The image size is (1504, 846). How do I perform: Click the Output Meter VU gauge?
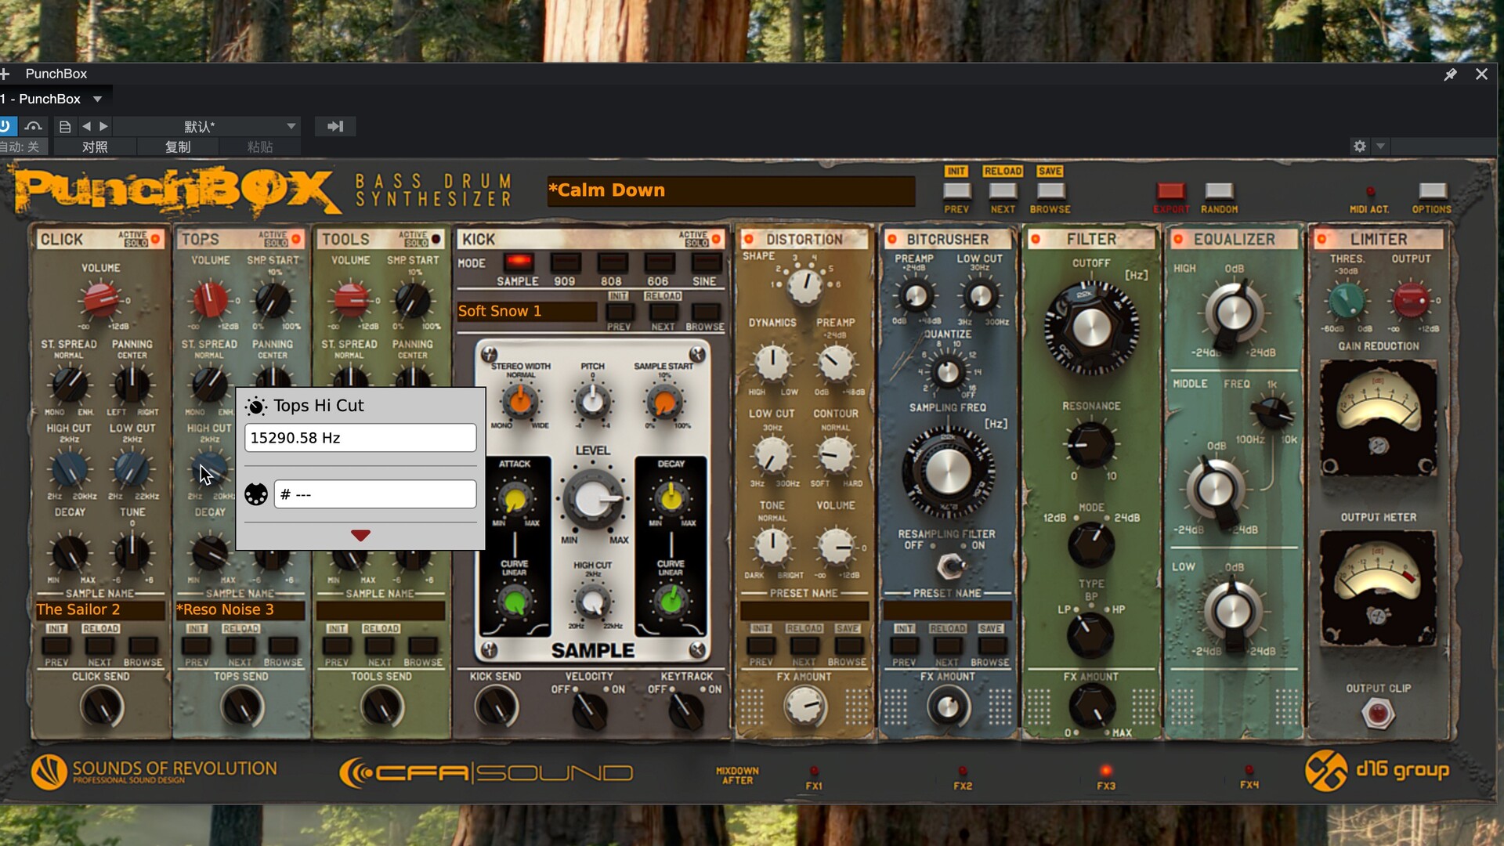tap(1378, 587)
